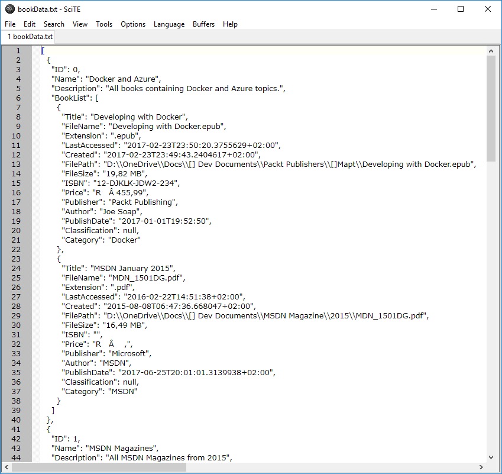Click PublishDate "2017-01-01T19:52:50"
This screenshot has width=502, height=474.
point(164,221)
